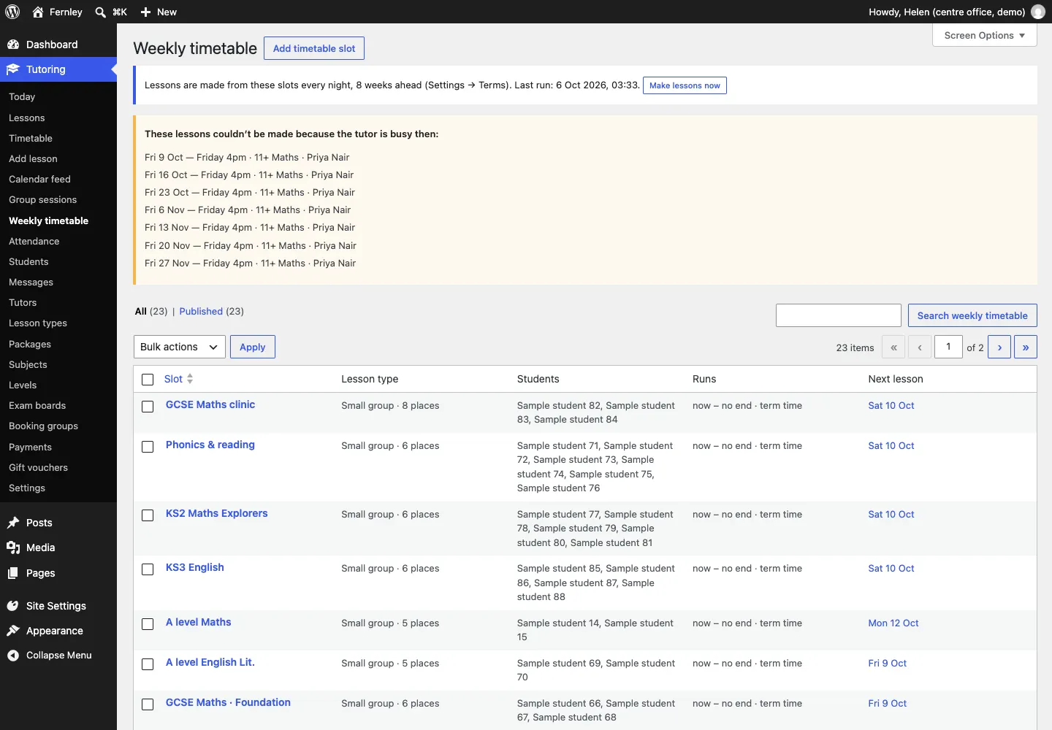This screenshot has height=730, width=1052.
Task: Jump to last page of slots
Action: [x=1026, y=347]
